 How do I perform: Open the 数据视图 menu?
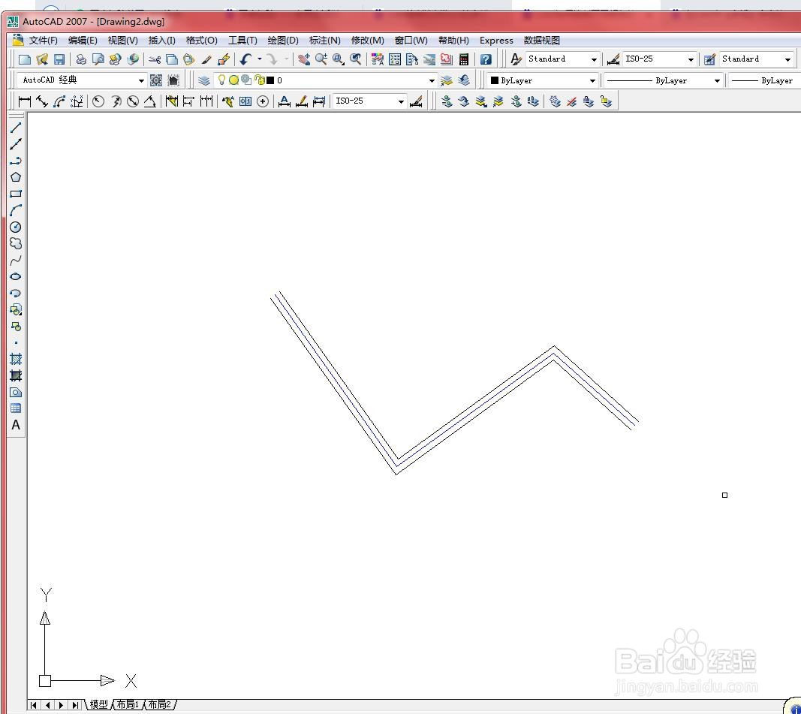pos(541,41)
